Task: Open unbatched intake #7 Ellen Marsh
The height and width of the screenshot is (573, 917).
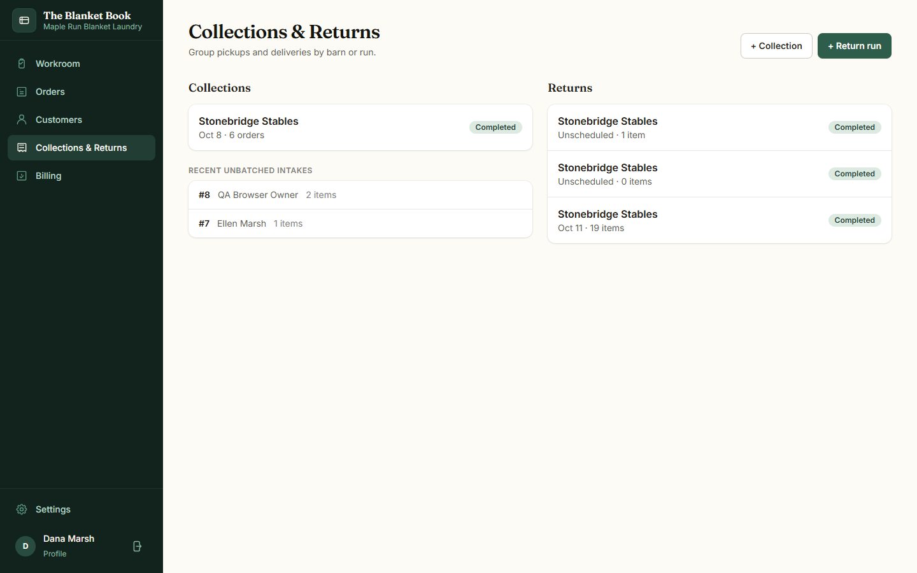Action: click(x=360, y=223)
